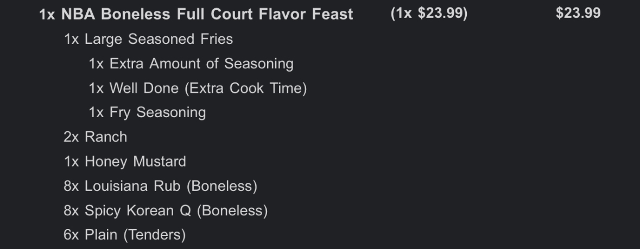Click the 2x quantity next to Ranch
The image size is (640, 249).
pos(71,137)
